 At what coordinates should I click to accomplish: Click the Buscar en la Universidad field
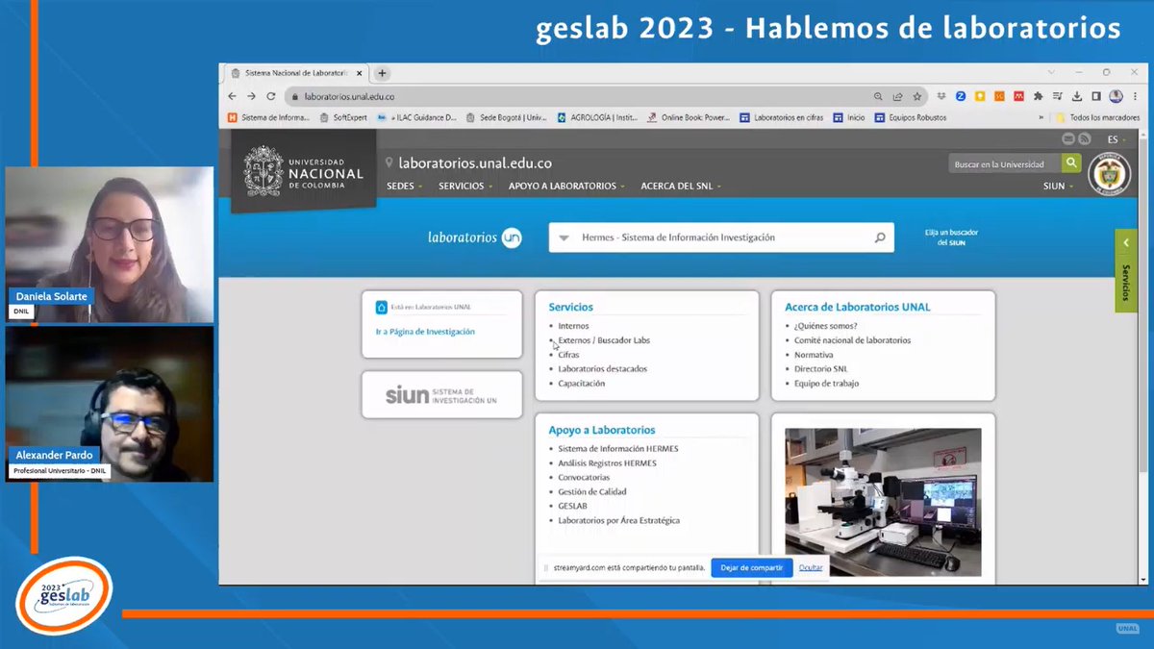[x=1004, y=164]
